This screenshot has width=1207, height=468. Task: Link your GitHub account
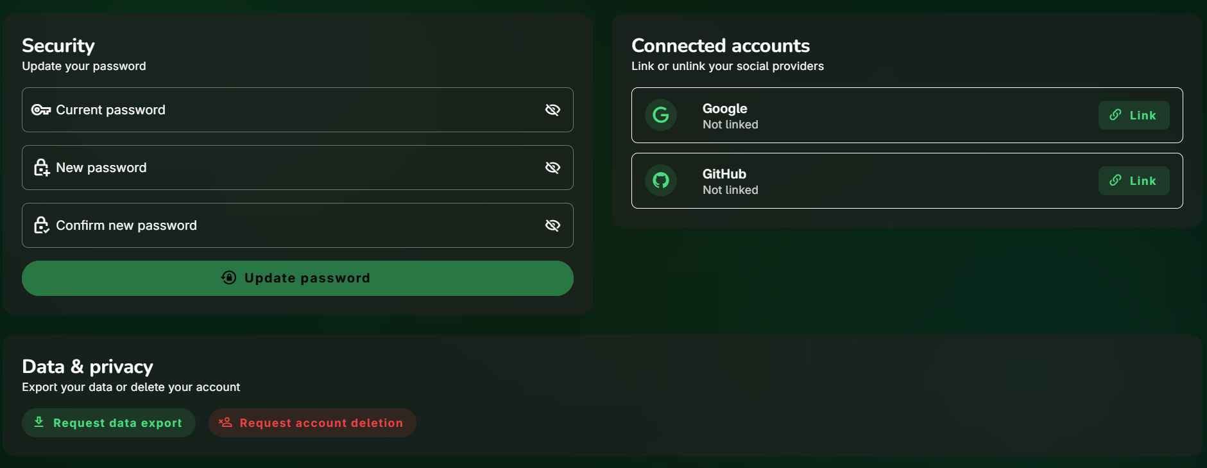coord(1134,180)
